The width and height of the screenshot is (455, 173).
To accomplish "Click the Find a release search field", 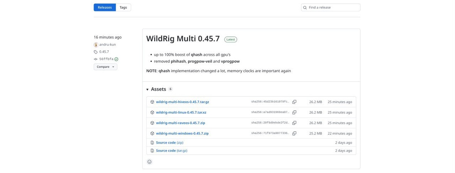I will [333, 8].
